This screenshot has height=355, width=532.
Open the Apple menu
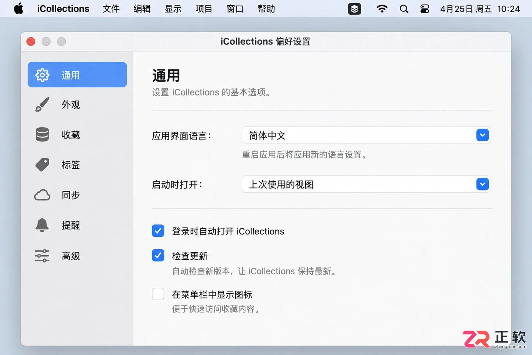(x=18, y=9)
